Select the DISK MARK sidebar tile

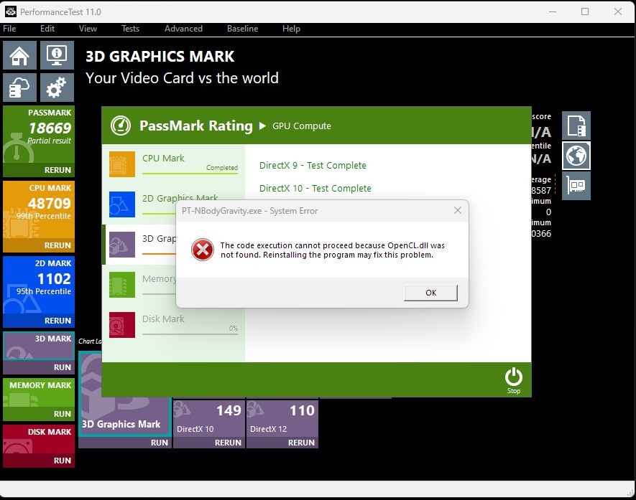39,439
